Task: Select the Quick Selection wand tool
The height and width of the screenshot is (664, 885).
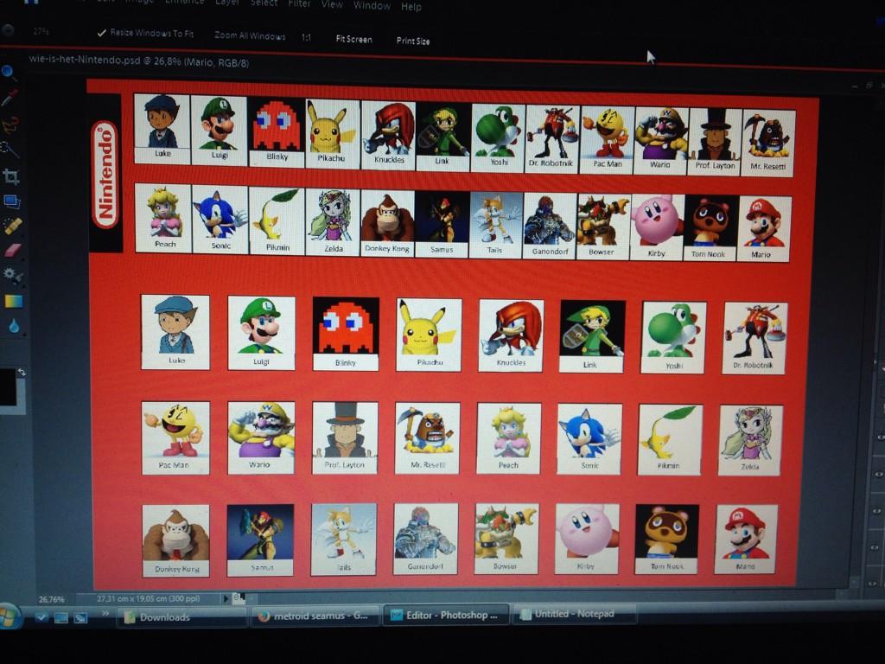Action: 10,150
